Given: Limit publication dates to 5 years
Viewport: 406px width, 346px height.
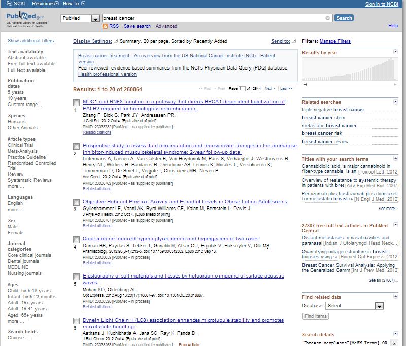Looking at the screenshot, I should coord(16,92).
